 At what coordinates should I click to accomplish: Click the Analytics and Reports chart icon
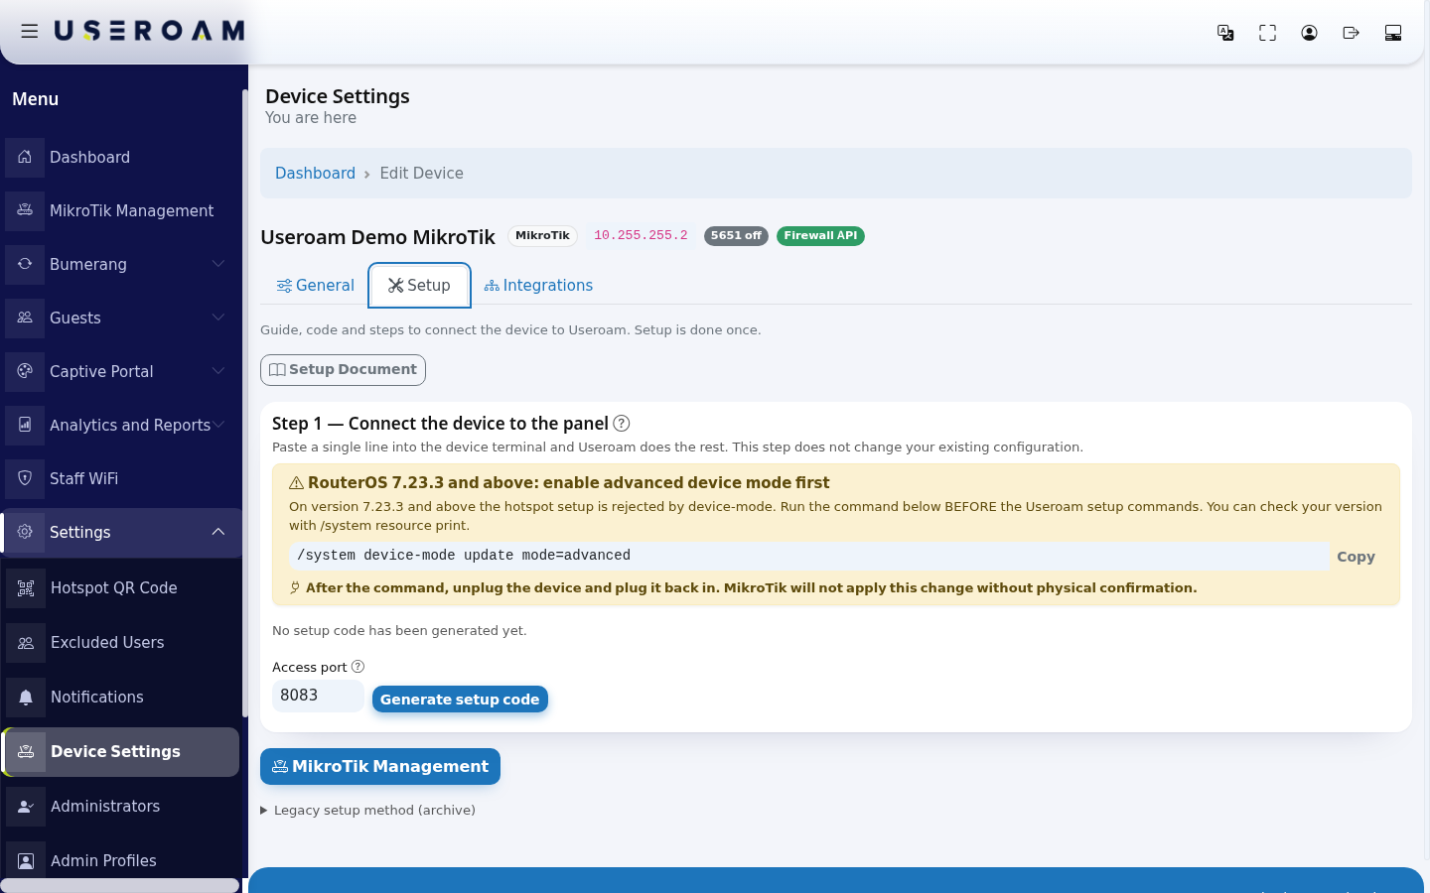[x=25, y=425]
